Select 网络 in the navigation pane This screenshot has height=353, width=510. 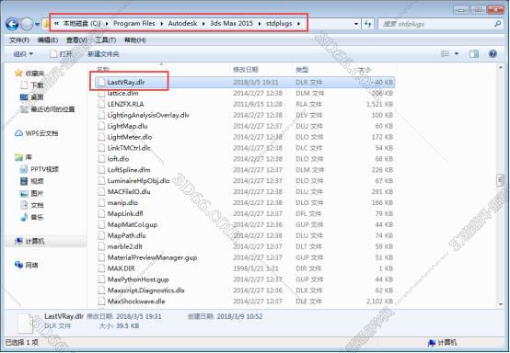coord(32,266)
